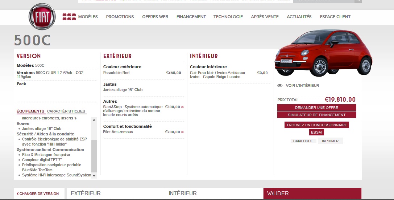394x200 pixels.
Task: Click Compteur digital TFT 7" item
Action: [42, 160]
